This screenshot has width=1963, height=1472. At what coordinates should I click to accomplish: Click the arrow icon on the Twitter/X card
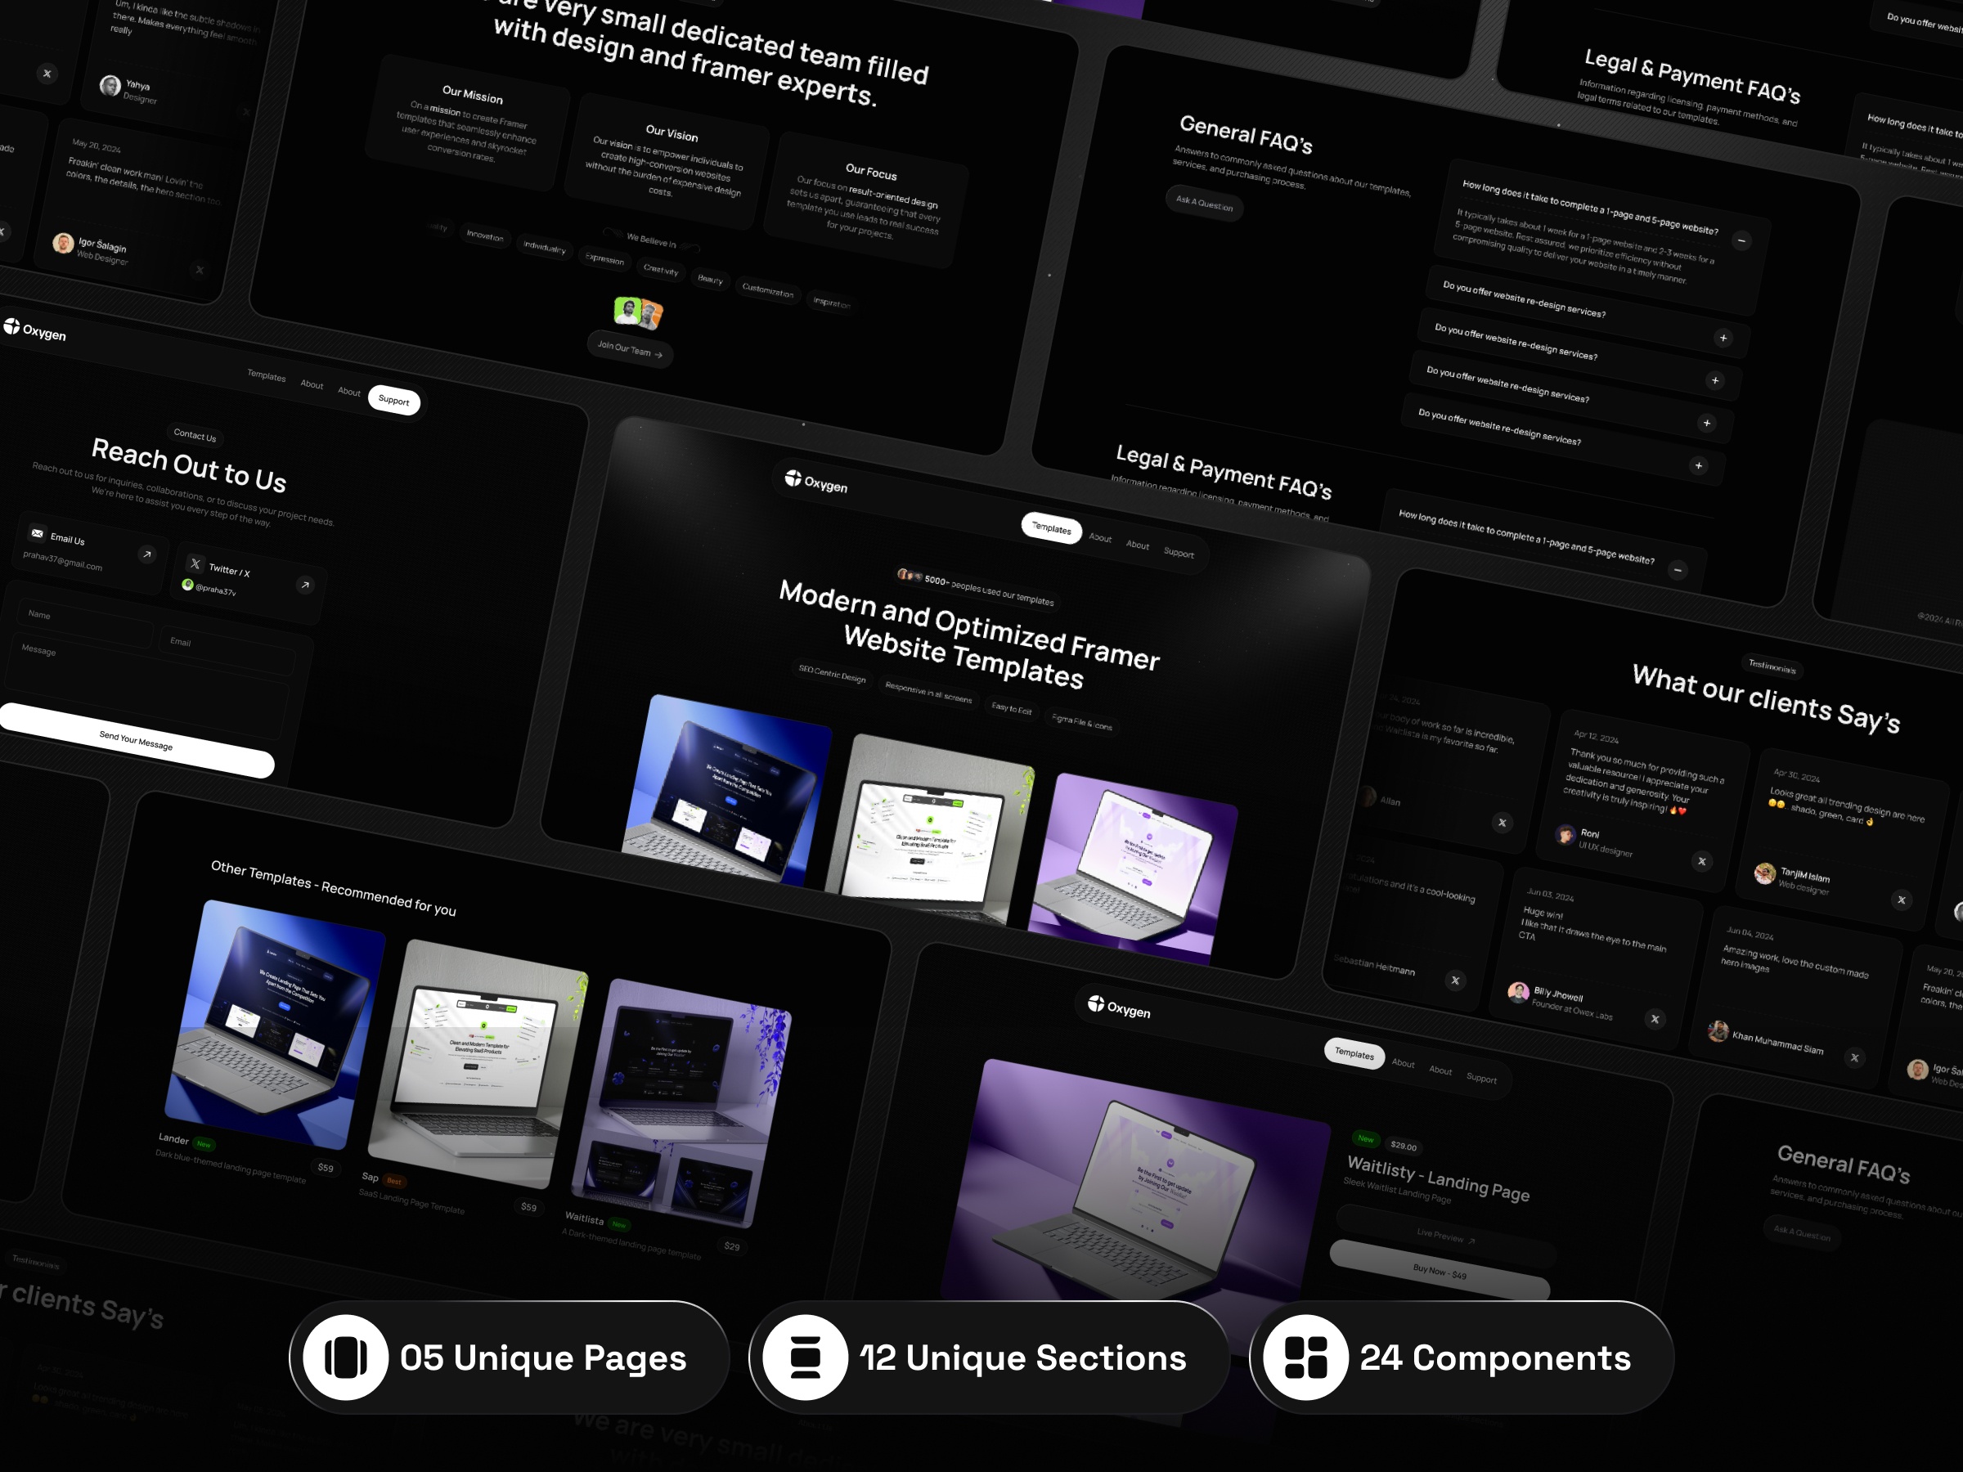(x=304, y=585)
